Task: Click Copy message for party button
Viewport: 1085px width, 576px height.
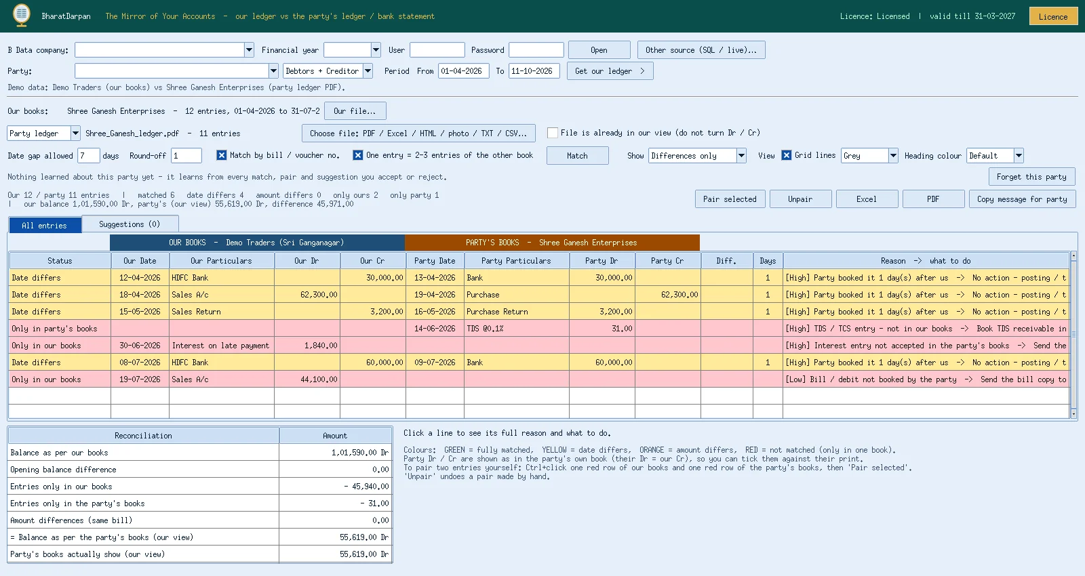Action: 1022,199
